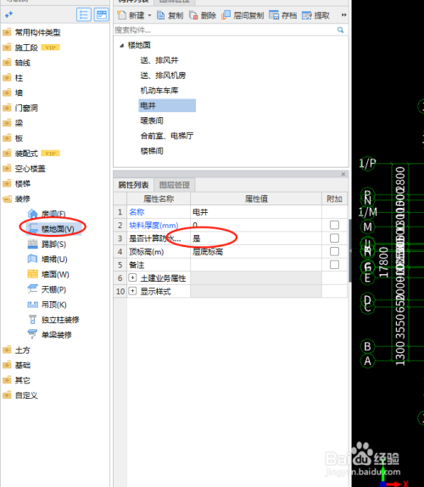This screenshot has width=424, height=487.
Task: Select 房间(F) under 装修
Action: [47, 214]
